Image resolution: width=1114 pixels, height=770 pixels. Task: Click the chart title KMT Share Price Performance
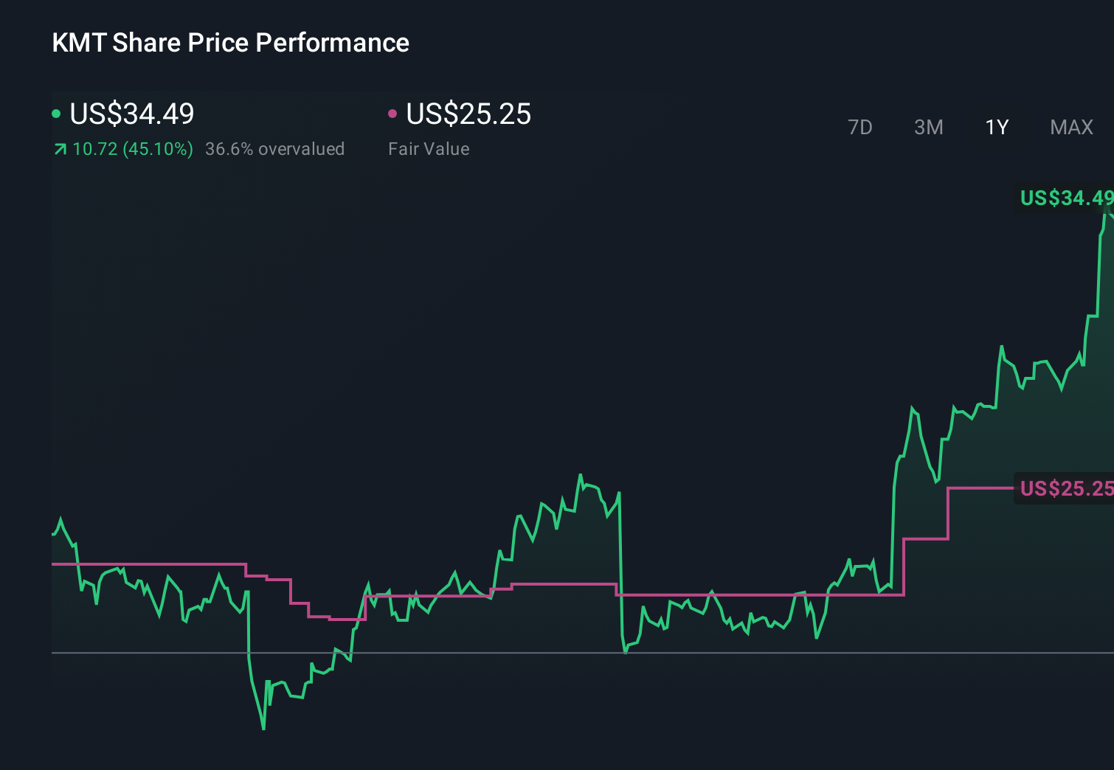[229, 42]
